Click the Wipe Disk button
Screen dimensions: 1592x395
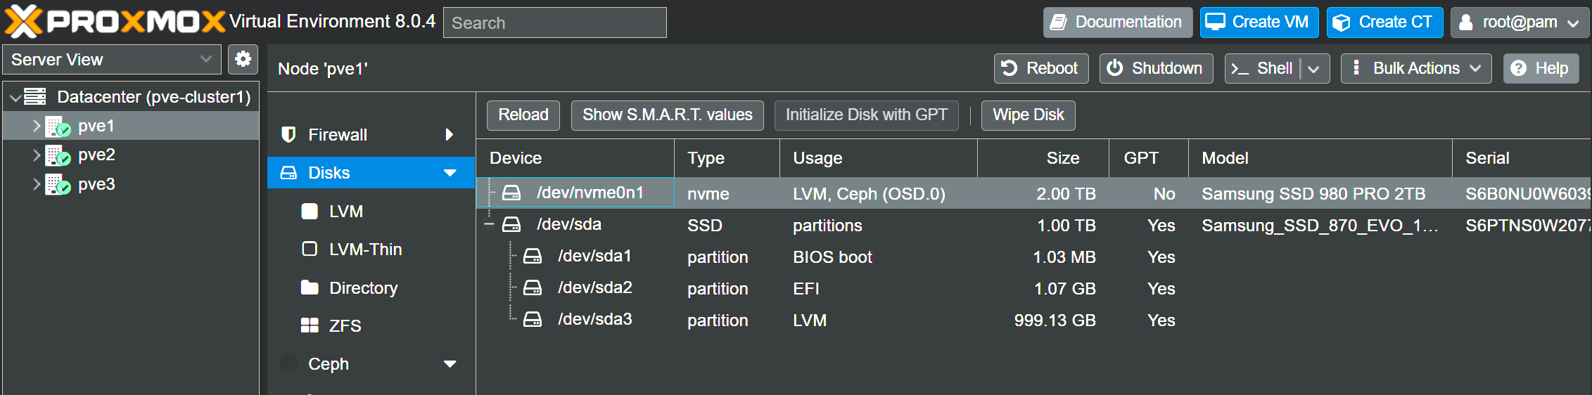point(1028,115)
